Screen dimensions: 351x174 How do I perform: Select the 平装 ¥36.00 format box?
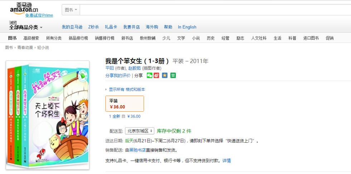125,104
